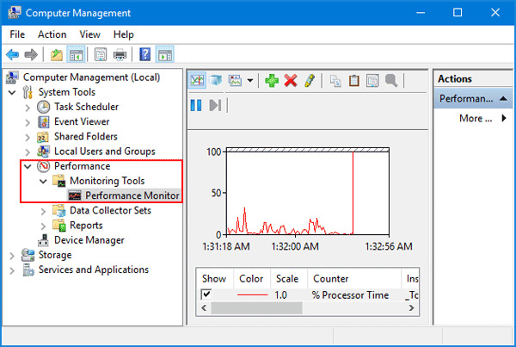
Task: Click the Color column header
Action: pyautogui.click(x=252, y=279)
